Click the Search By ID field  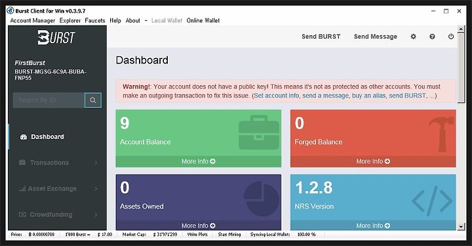click(49, 100)
